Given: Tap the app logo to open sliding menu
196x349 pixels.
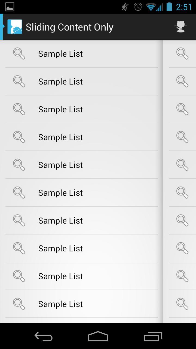Looking at the screenshot, I should (14, 27).
